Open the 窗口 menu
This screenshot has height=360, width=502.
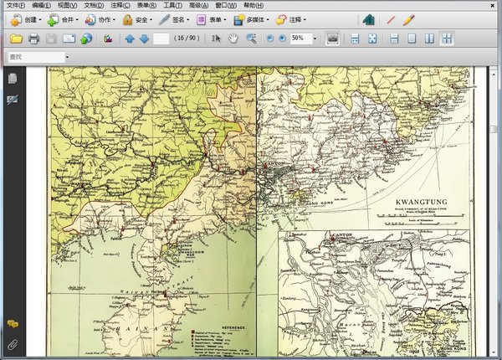click(x=226, y=5)
